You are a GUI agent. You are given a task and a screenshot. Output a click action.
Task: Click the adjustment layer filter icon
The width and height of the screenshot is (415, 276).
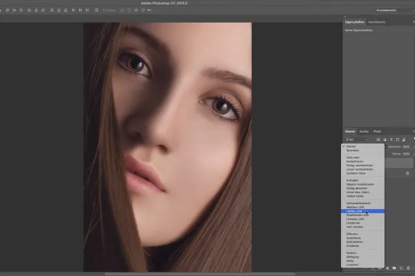click(x=385, y=139)
